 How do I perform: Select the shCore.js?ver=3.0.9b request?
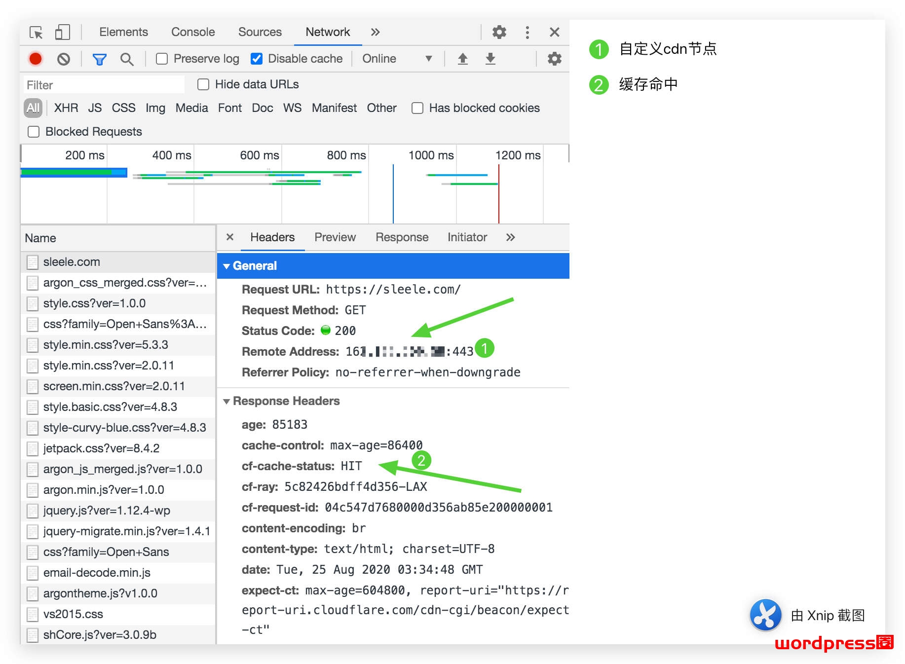(x=118, y=635)
